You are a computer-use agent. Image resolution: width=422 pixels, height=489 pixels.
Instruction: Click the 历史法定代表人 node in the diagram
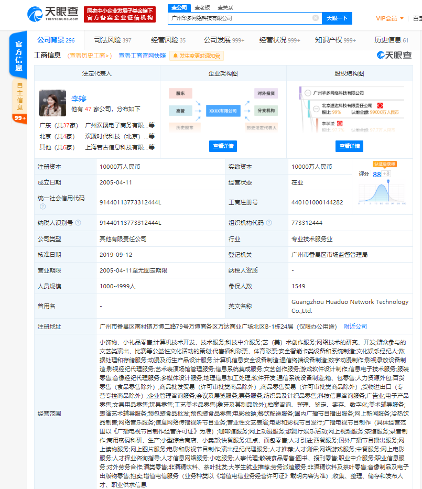pyautogui.click(x=262, y=127)
